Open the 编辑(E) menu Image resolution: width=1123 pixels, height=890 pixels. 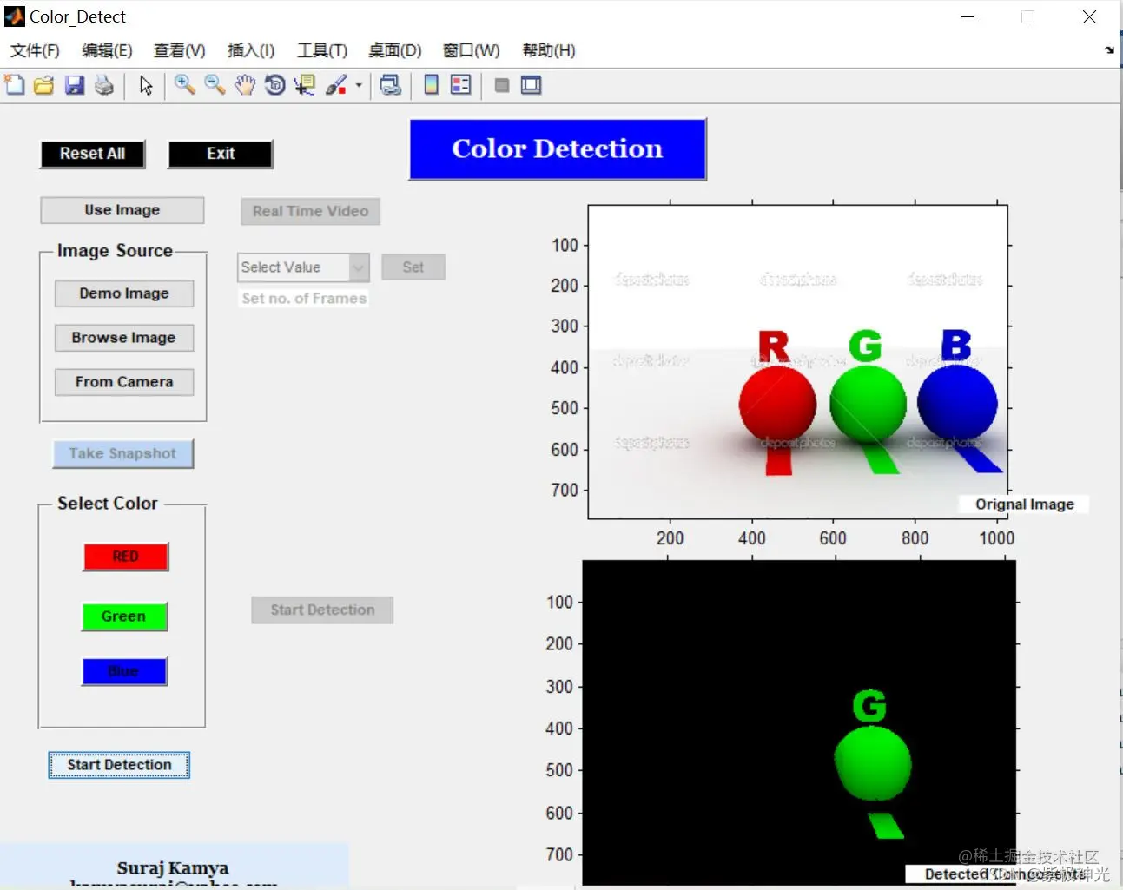click(107, 50)
